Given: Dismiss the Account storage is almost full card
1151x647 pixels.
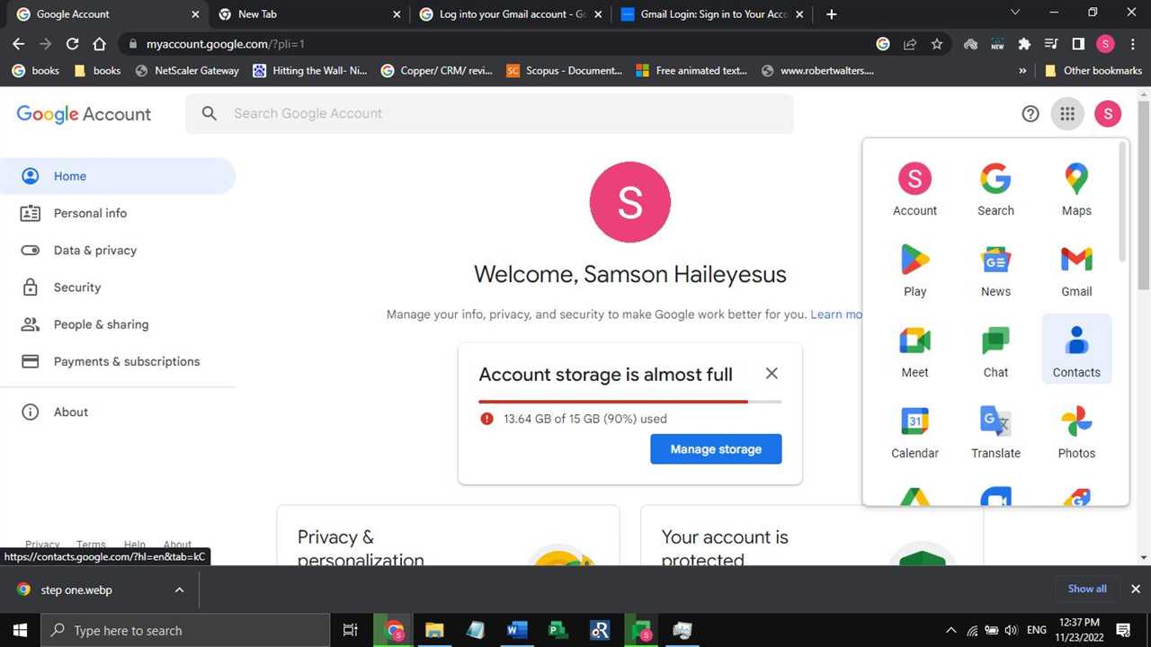Looking at the screenshot, I should [772, 374].
